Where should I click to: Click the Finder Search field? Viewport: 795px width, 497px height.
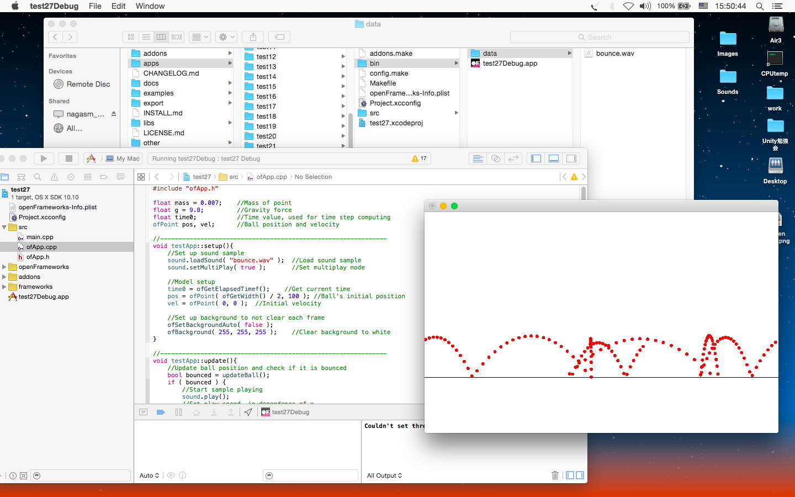600,37
